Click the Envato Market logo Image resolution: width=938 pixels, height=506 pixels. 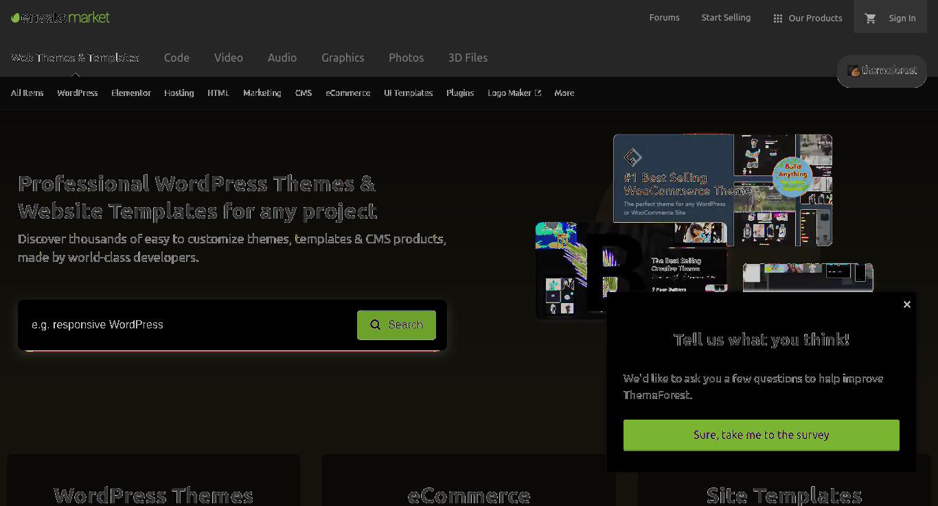coord(60,18)
